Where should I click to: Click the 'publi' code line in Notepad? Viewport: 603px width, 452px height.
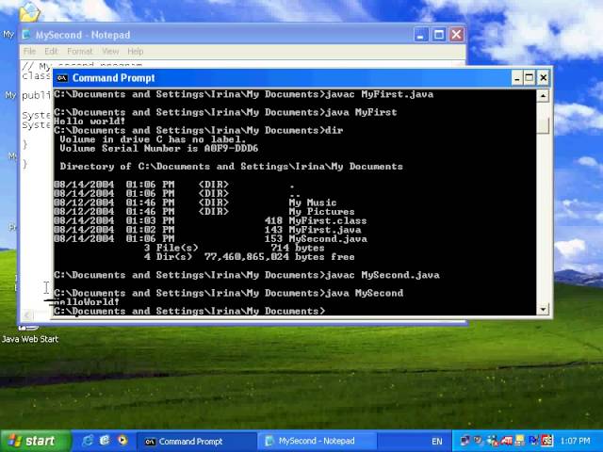coord(36,95)
